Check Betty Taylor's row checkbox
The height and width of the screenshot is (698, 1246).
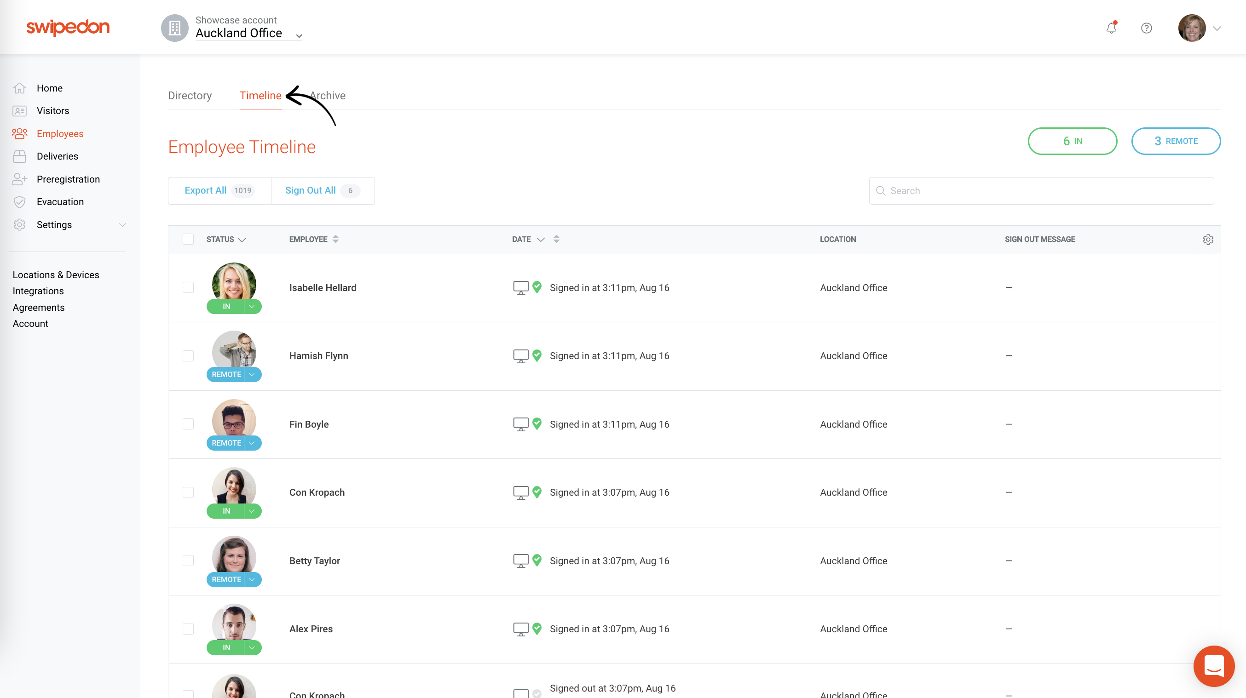point(188,560)
